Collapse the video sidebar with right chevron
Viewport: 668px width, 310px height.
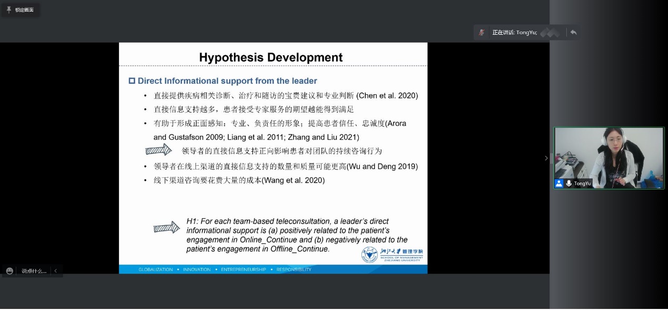[x=546, y=158]
